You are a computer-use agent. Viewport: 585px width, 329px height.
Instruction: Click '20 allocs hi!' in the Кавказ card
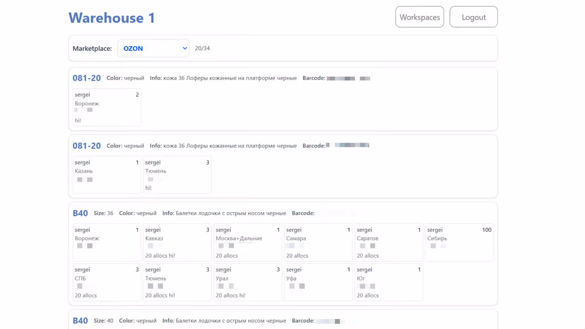[160, 255]
